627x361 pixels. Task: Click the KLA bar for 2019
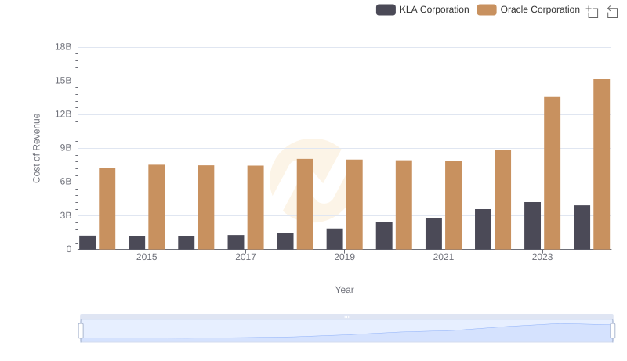pos(335,239)
